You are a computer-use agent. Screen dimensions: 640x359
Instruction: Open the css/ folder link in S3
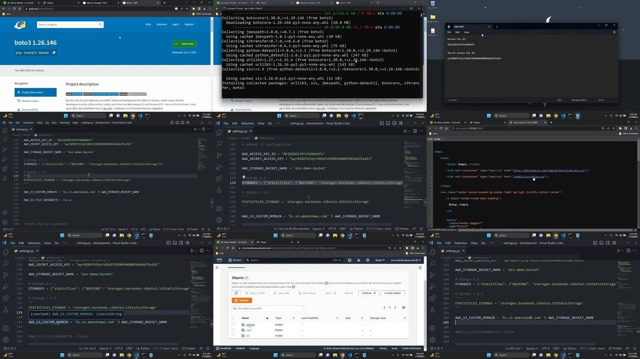pos(248,330)
